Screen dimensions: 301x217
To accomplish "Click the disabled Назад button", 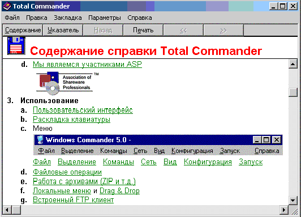I will (103, 30).
